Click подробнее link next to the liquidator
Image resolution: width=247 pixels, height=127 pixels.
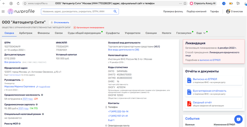coord(43,87)
